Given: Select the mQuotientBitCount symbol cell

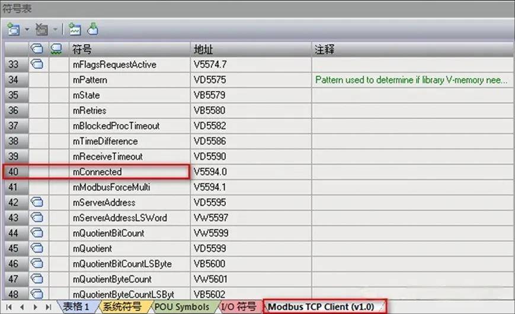Looking at the screenshot, I should (130, 233).
